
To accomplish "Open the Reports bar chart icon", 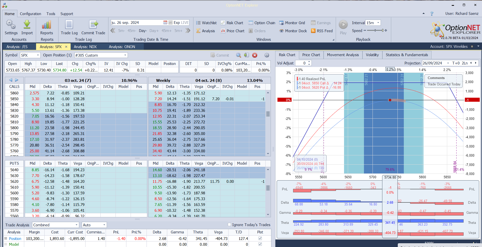I will pos(47,27).
